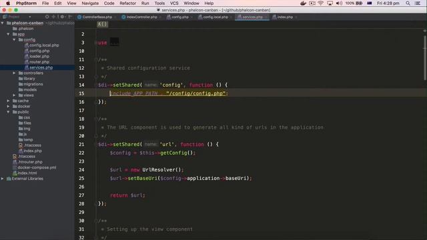This screenshot has width=427, height=240.
Task: Click the 100% battery indicator
Action: pyautogui.click(x=354, y=3)
